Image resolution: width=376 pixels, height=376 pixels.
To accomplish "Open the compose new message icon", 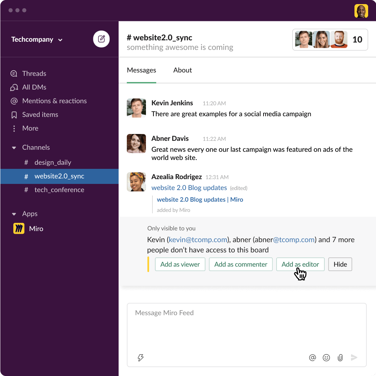I will [x=101, y=39].
